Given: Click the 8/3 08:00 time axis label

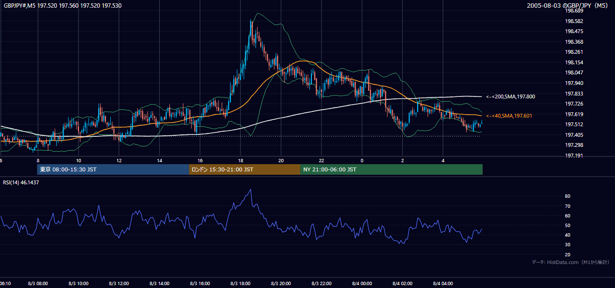Looking at the screenshot, I should tap(38, 284).
